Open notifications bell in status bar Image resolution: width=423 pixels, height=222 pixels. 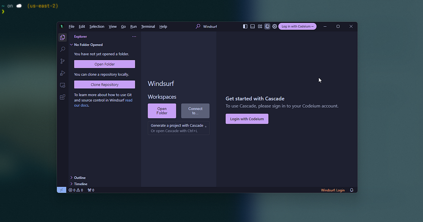tap(352, 190)
